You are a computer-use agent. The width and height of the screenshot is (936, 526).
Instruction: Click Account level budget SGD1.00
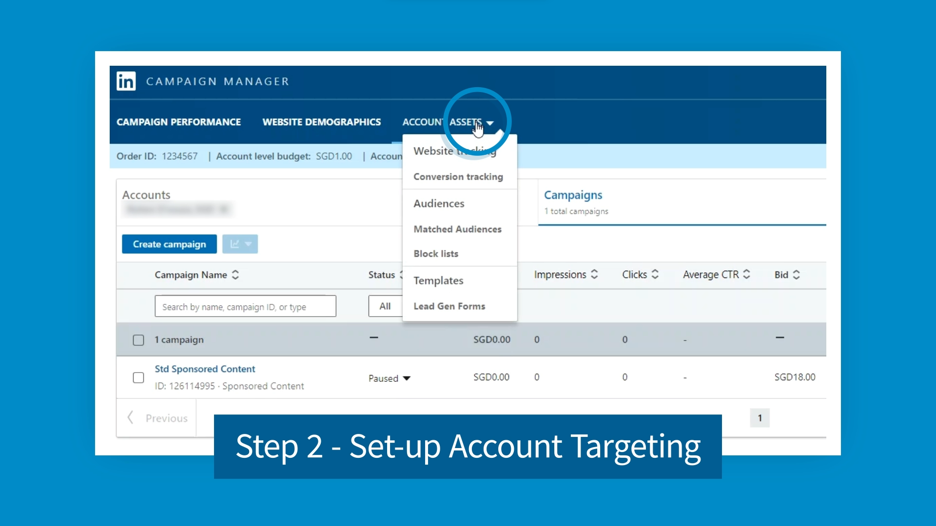click(x=284, y=156)
